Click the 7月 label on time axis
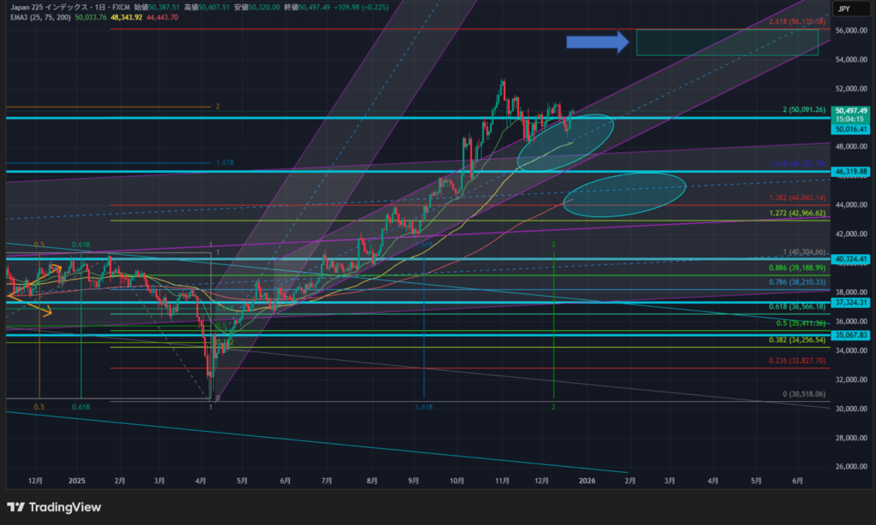 click(325, 482)
